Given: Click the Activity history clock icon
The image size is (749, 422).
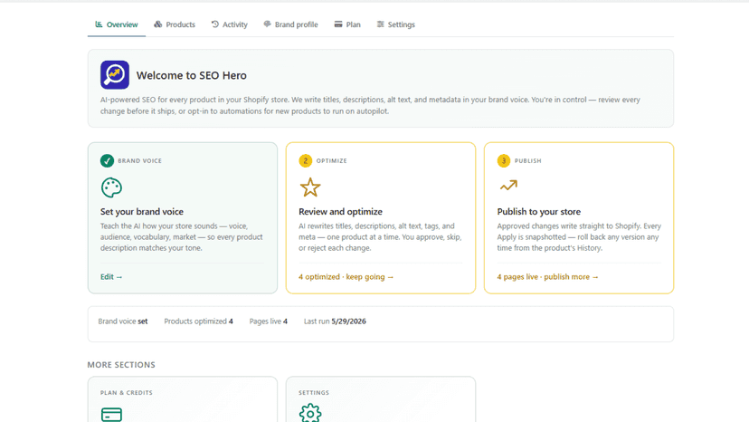Looking at the screenshot, I should [x=215, y=24].
